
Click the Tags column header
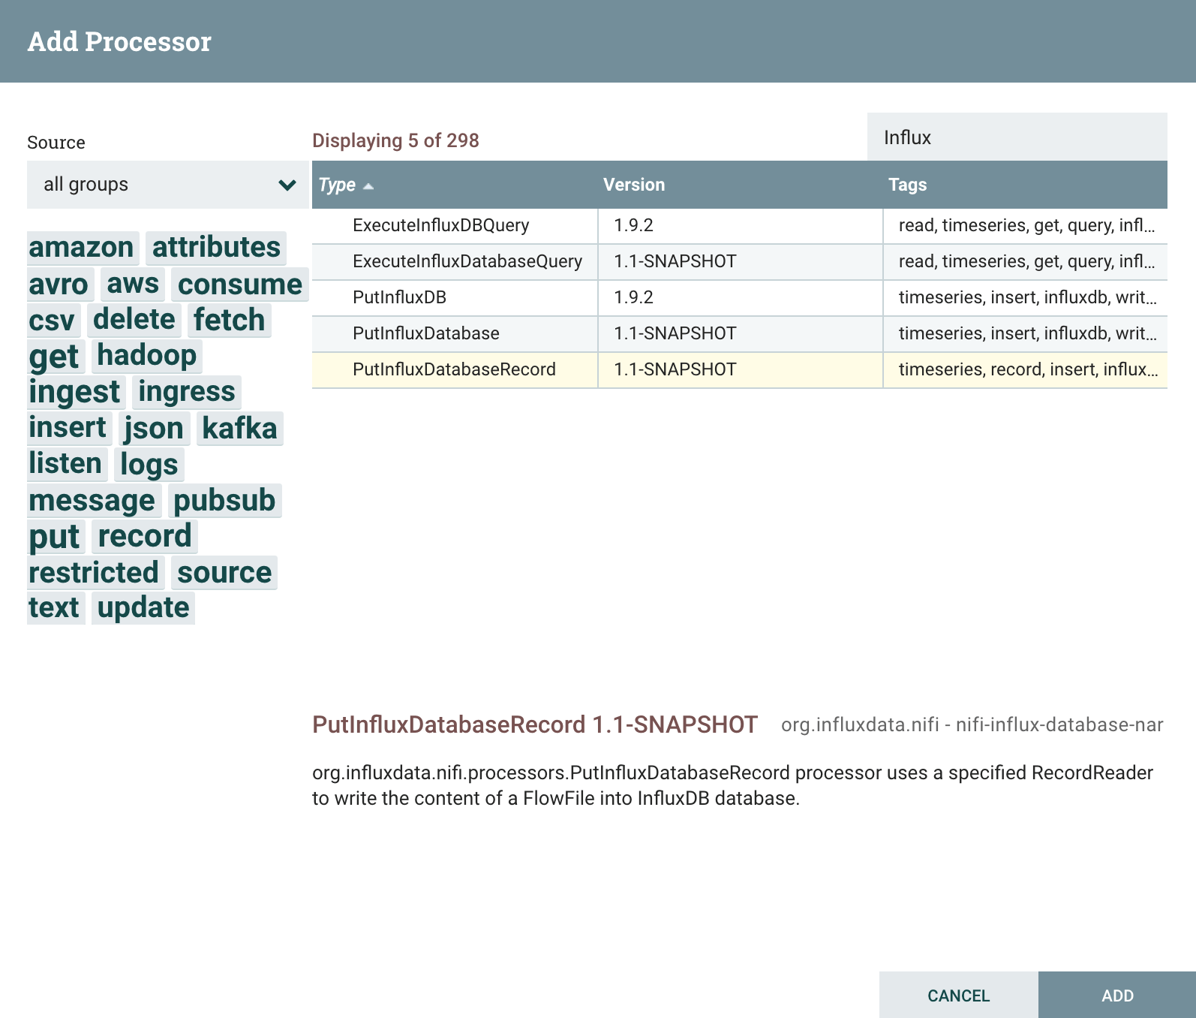click(x=907, y=185)
